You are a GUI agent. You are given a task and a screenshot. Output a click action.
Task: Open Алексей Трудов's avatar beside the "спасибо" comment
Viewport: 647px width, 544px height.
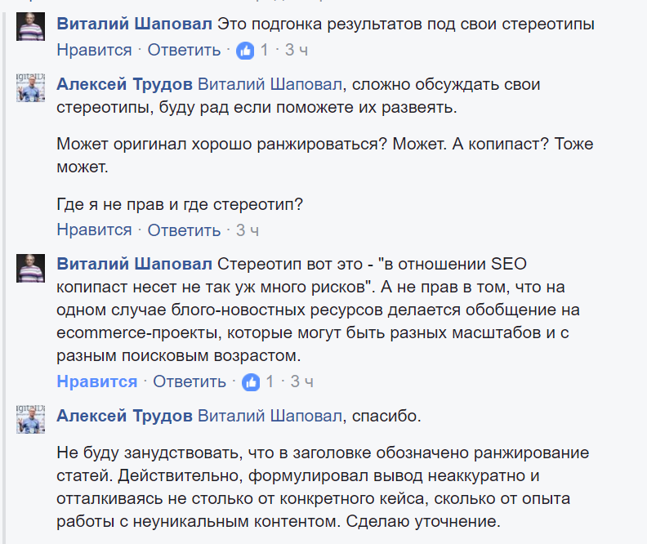coord(30,420)
